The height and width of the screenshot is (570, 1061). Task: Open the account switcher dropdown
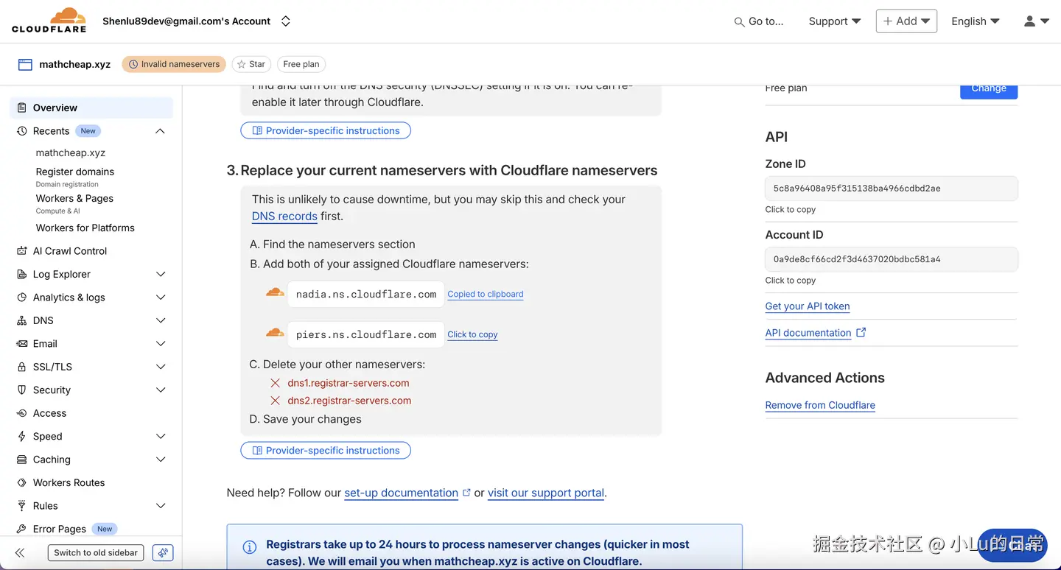286,21
